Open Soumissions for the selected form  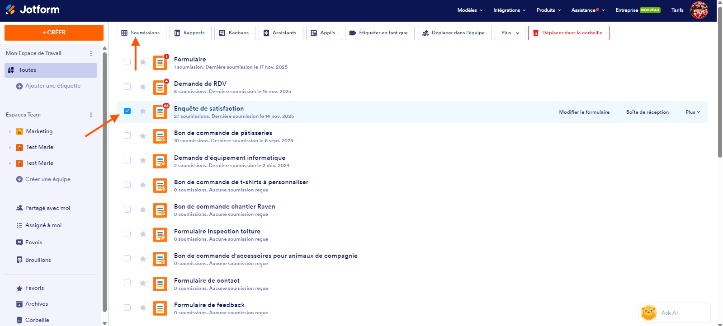tap(142, 33)
